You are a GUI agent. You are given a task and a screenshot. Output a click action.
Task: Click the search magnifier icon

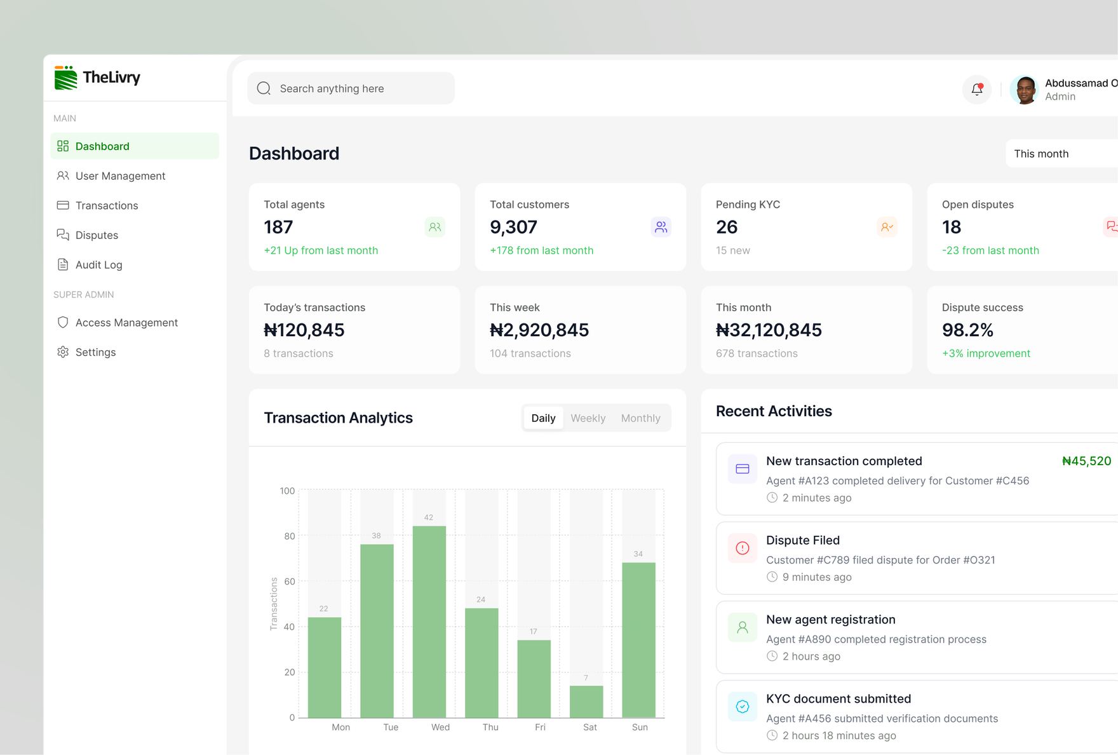click(x=264, y=88)
